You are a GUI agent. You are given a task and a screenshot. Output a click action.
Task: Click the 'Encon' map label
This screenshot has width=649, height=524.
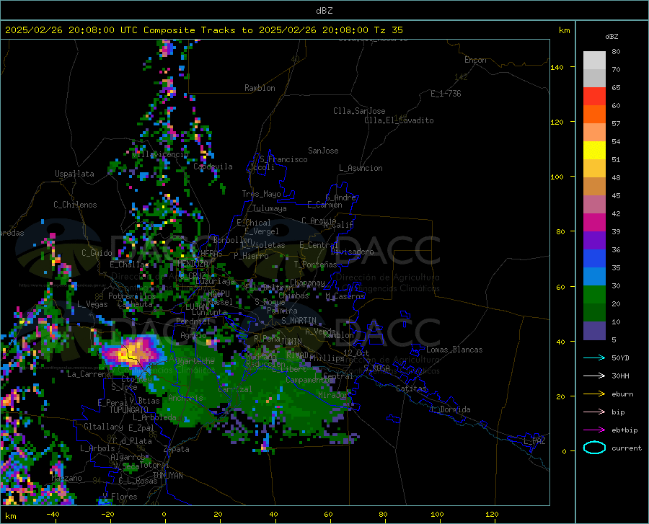pos(475,60)
